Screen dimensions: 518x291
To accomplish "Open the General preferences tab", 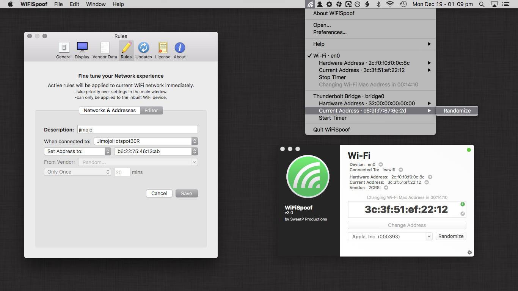I will click(x=64, y=50).
